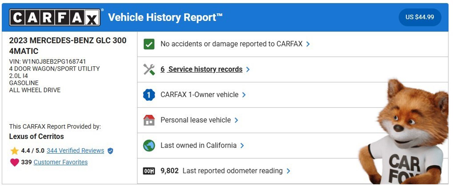Click the house personal lease icon

(149, 120)
